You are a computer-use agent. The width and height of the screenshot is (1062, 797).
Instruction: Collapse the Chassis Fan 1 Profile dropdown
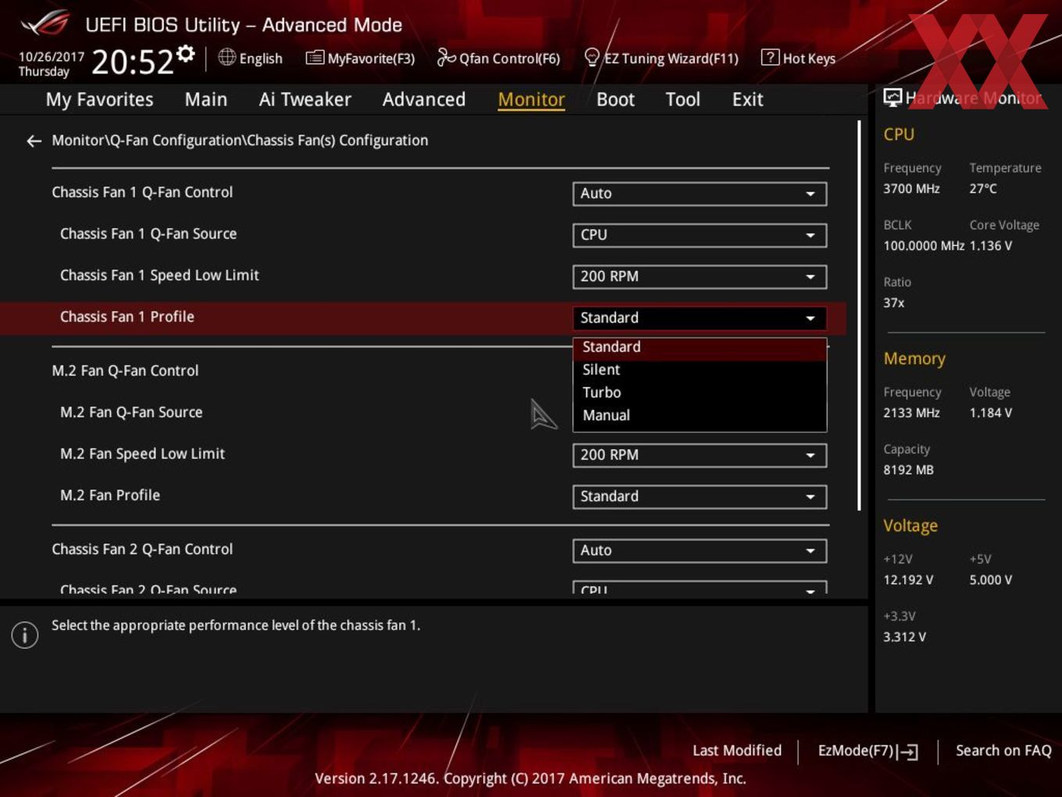coord(700,318)
